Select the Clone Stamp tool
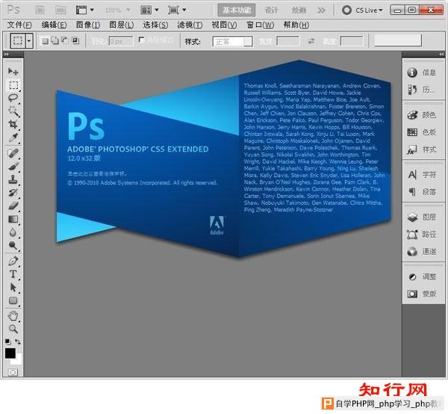Screen dimensions: 448x414 pyautogui.click(x=13, y=179)
